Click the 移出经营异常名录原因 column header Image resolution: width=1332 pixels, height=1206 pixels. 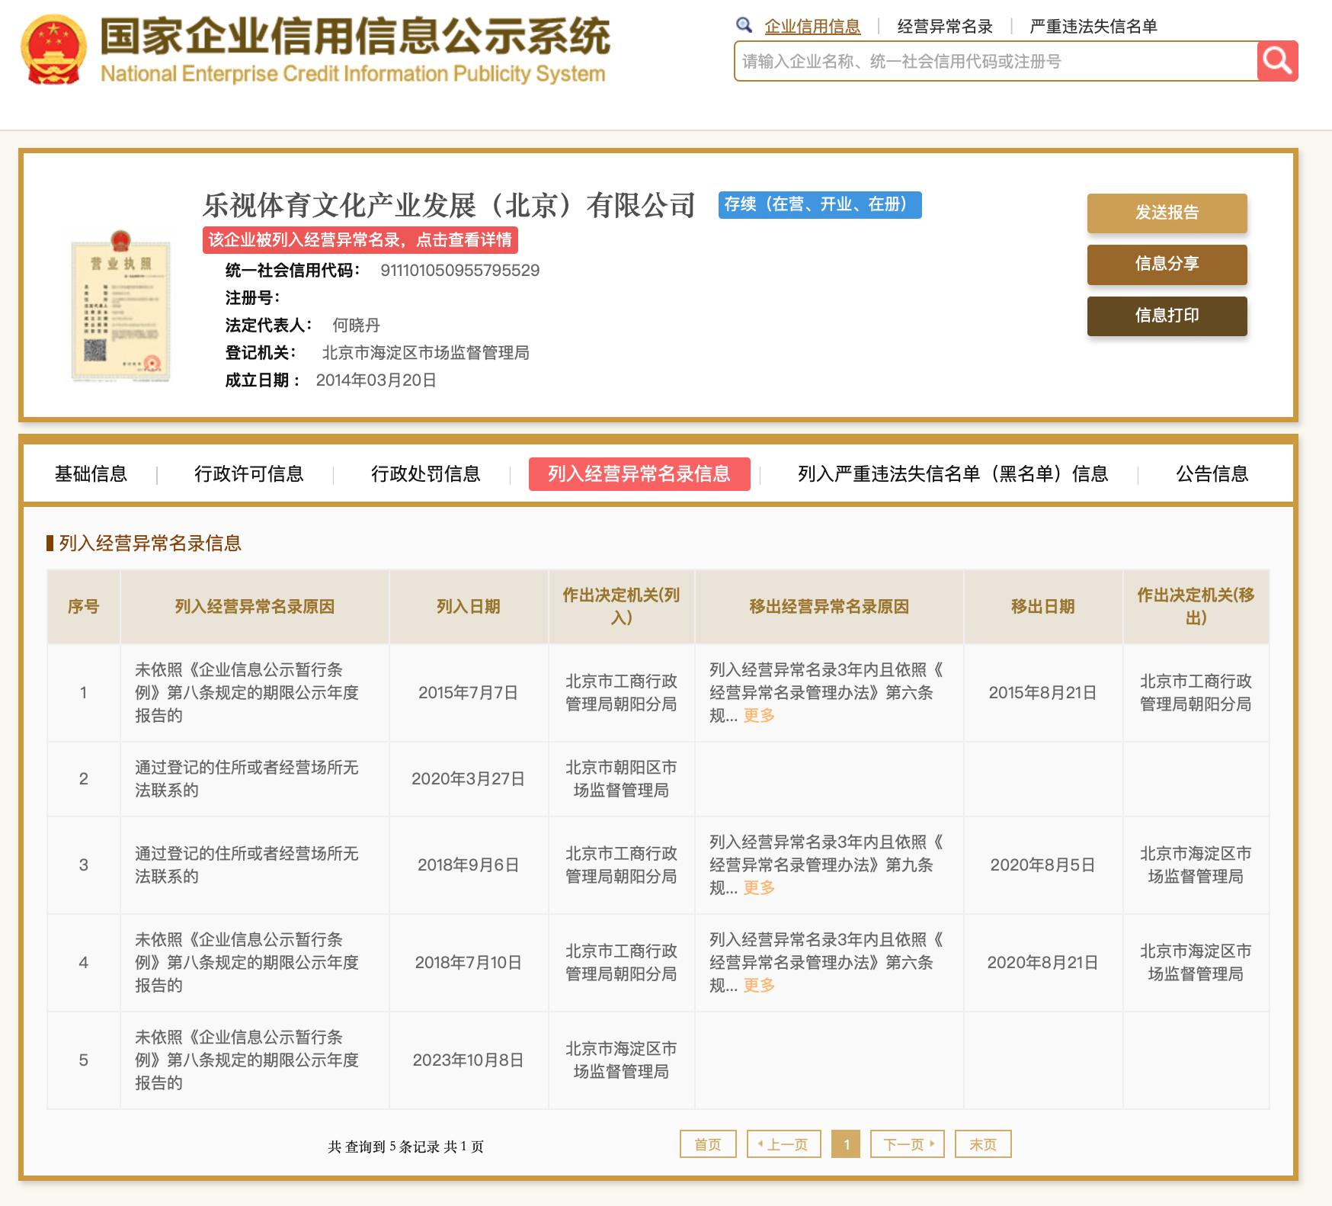click(x=829, y=607)
